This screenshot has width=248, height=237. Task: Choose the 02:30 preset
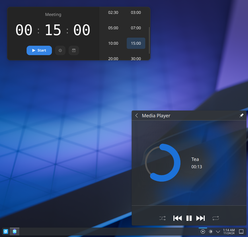113,13
